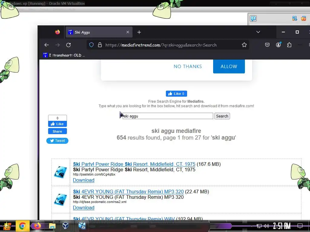Select the pastebin.com/bCg4qtbx URL text
310x232 pixels.
[x=94, y=174]
